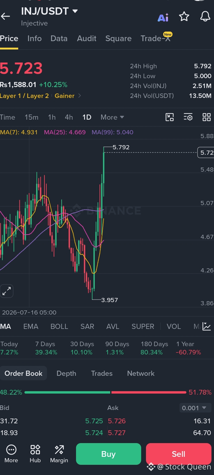Open the Trade-X tab
The image size is (214, 475).
point(156,39)
